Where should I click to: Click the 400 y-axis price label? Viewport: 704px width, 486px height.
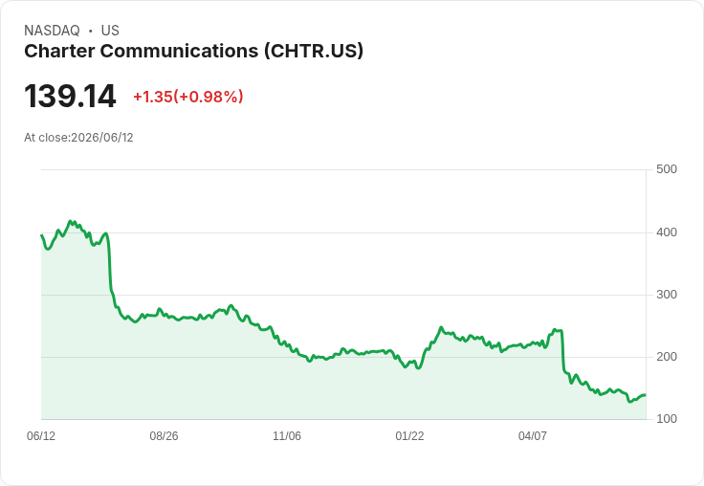pyautogui.click(x=667, y=232)
